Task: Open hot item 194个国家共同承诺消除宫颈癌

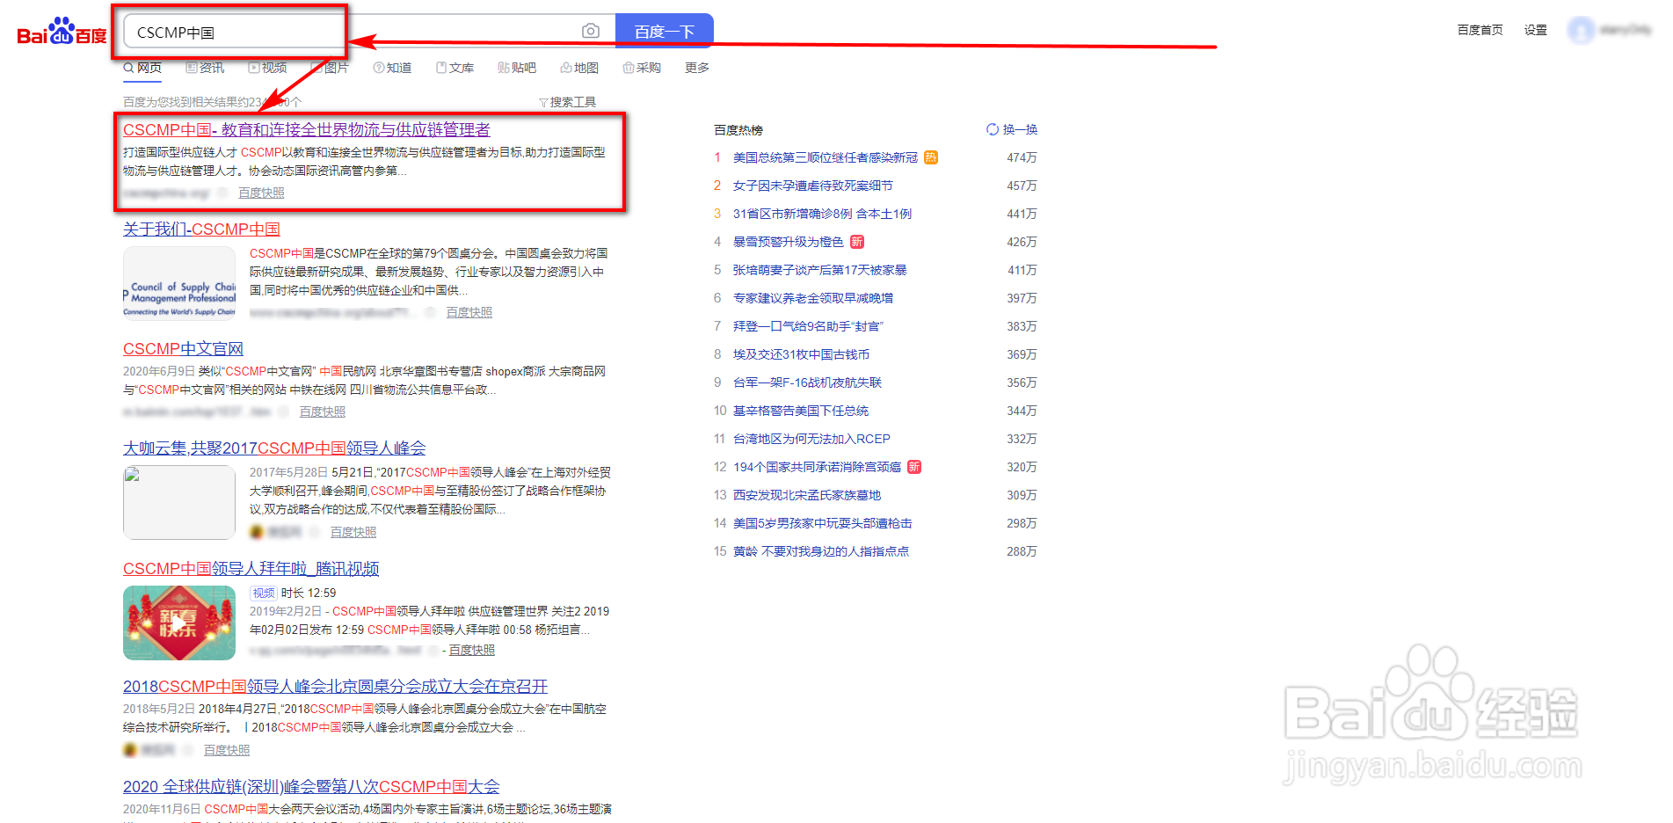Action: tap(817, 467)
